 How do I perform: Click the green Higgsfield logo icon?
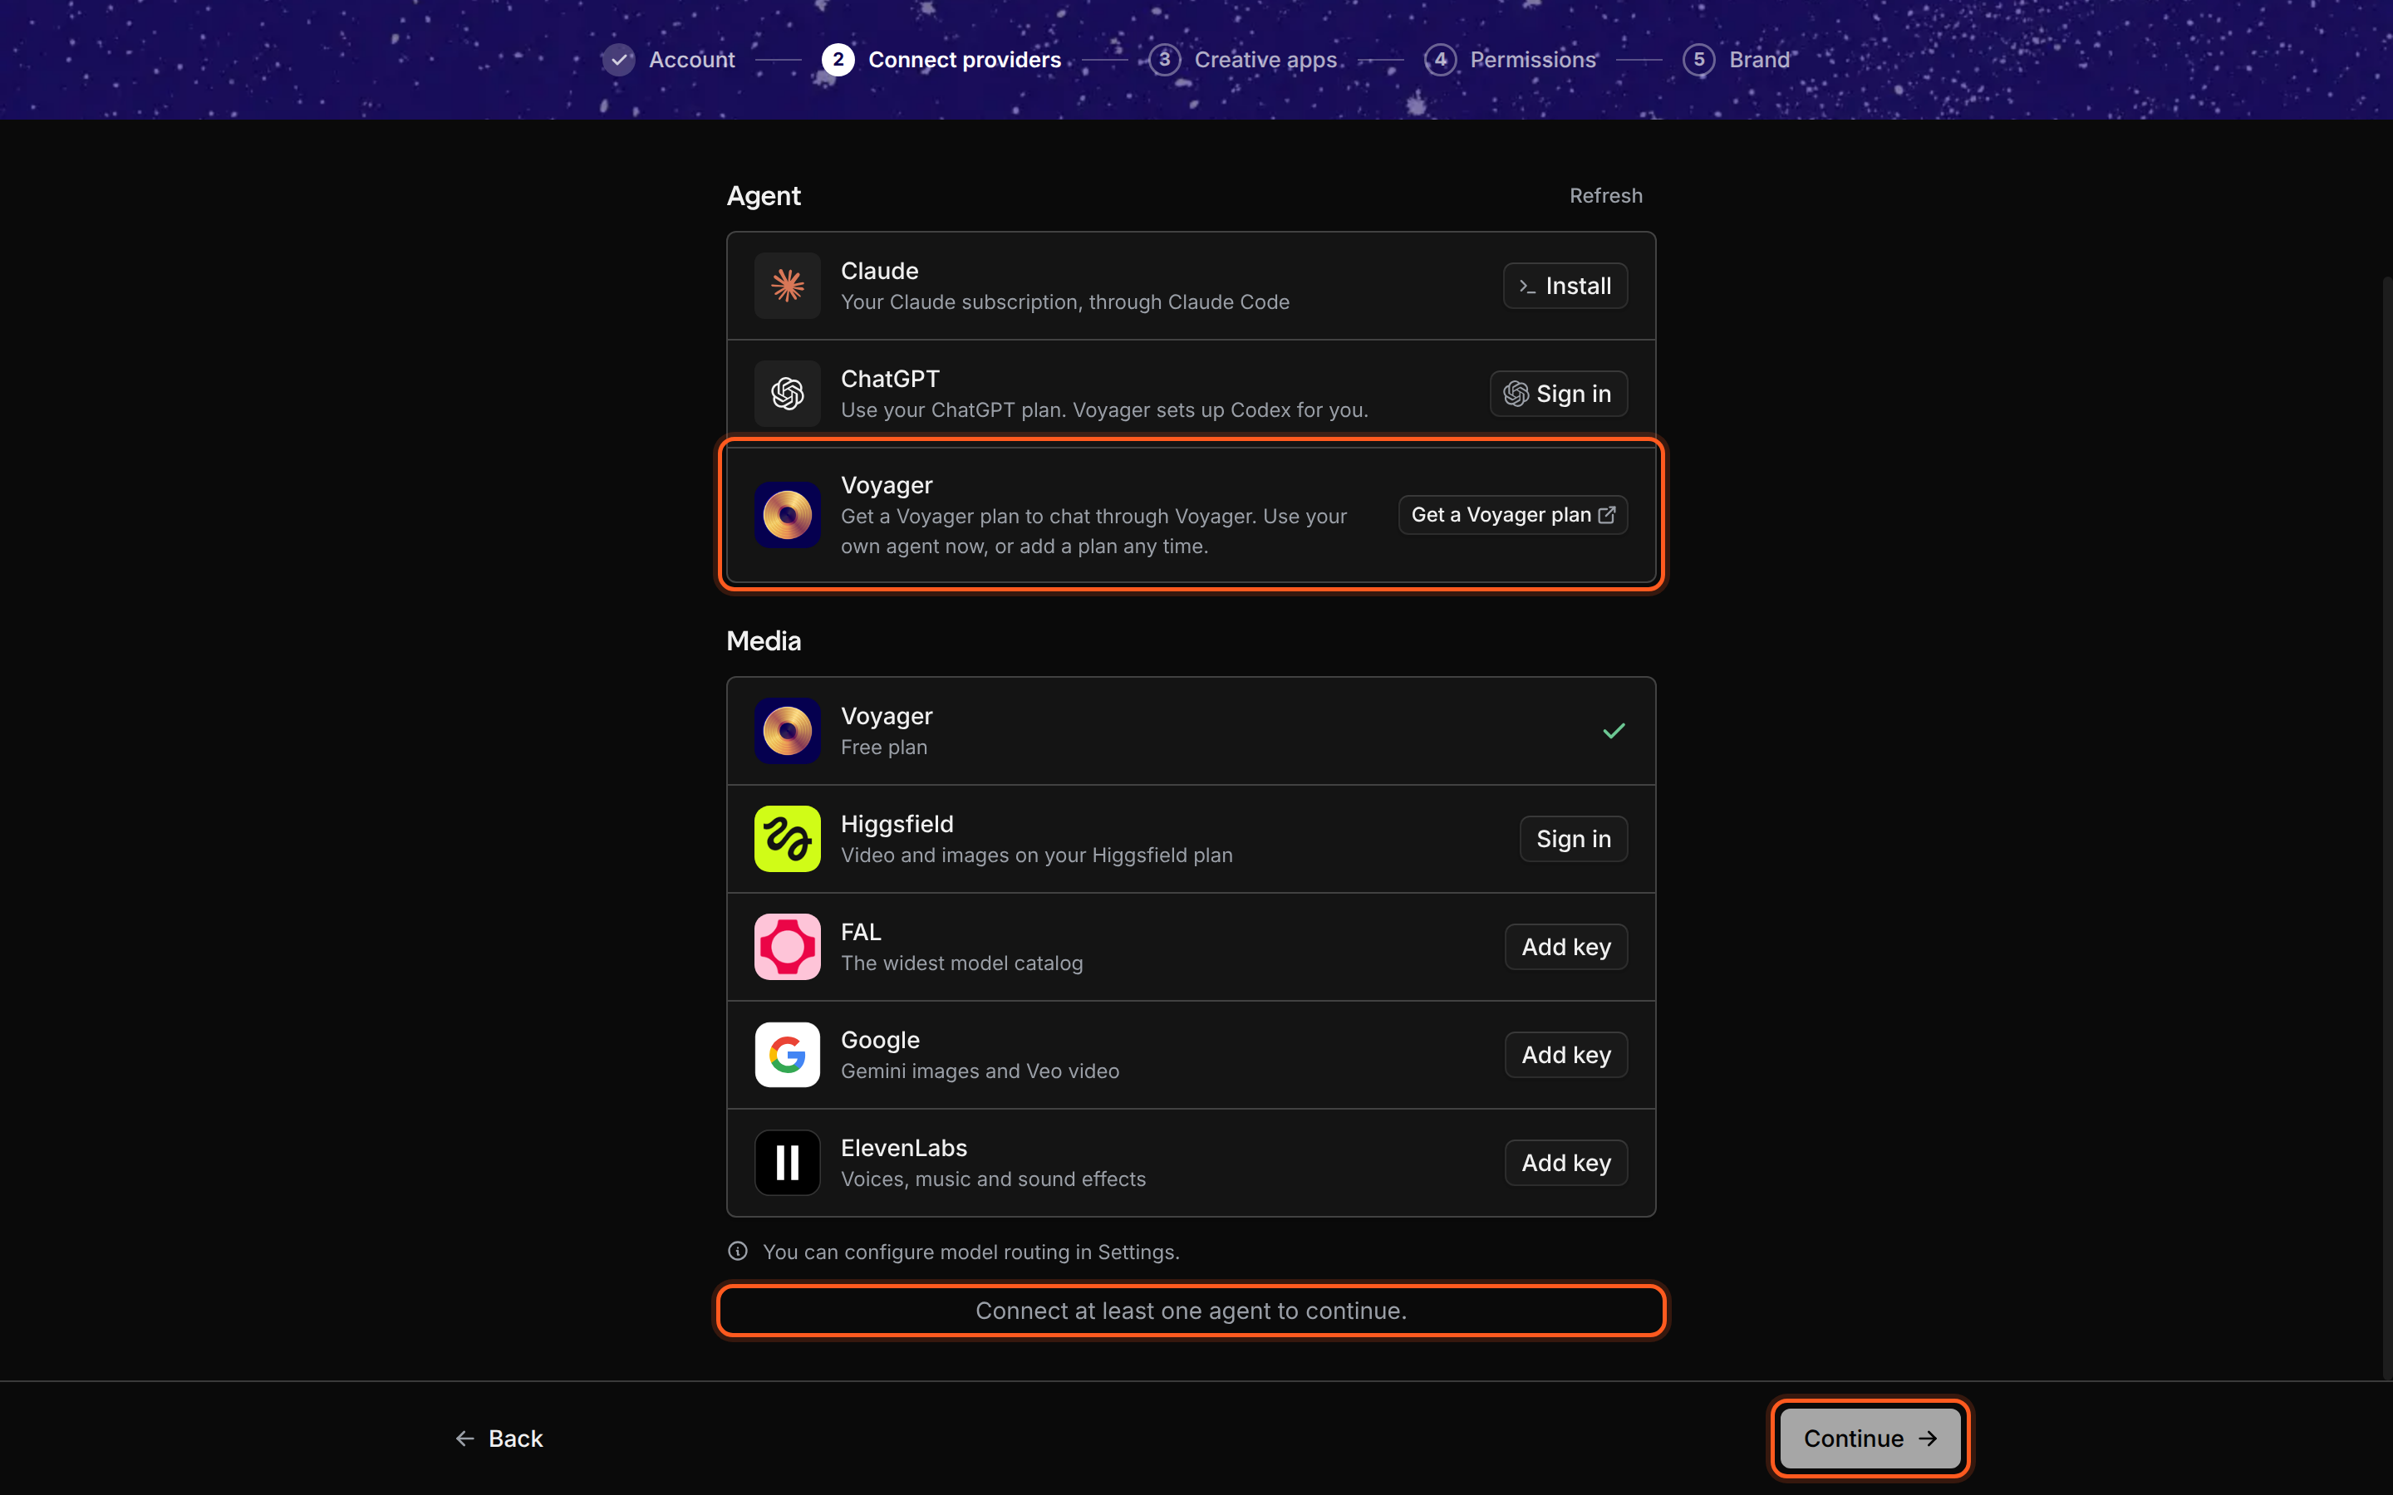[787, 839]
